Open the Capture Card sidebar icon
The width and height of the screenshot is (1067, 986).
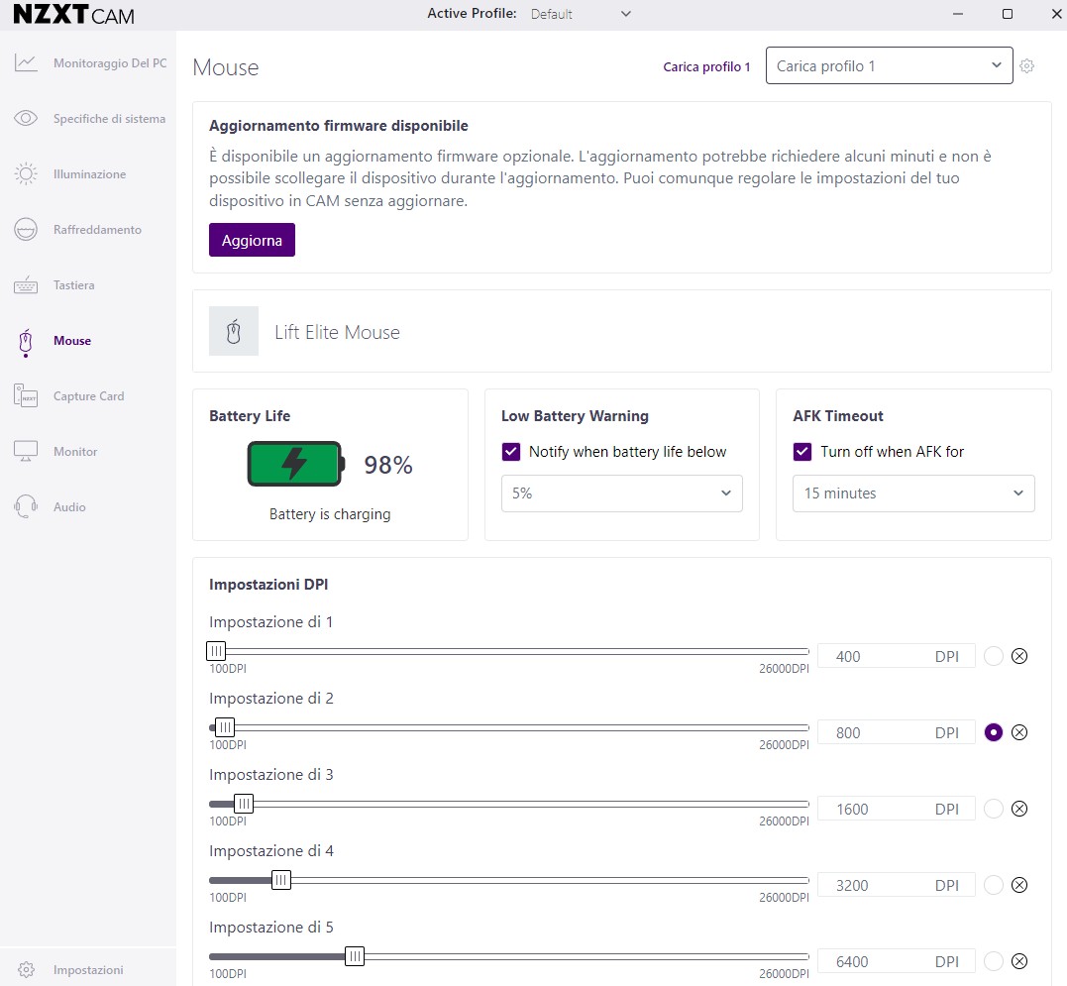click(26, 396)
